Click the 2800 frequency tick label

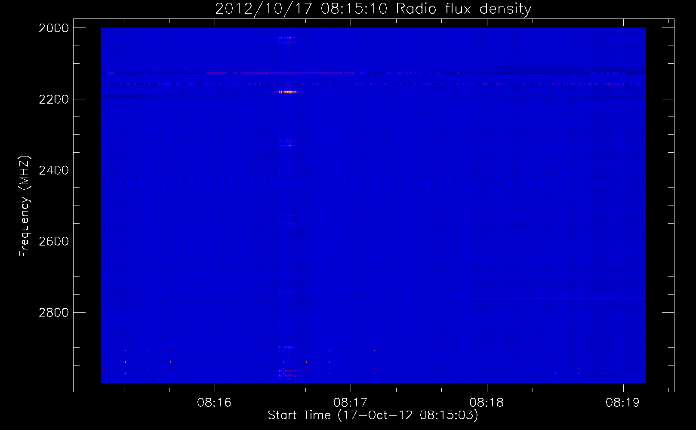[x=54, y=313]
